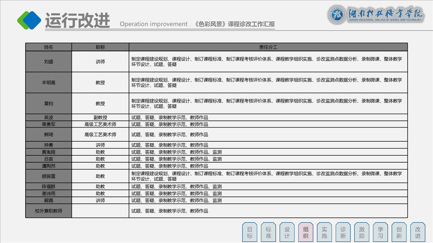Open the 诊断 navigation button
This screenshot has width=433, height=243.
[343, 233]
